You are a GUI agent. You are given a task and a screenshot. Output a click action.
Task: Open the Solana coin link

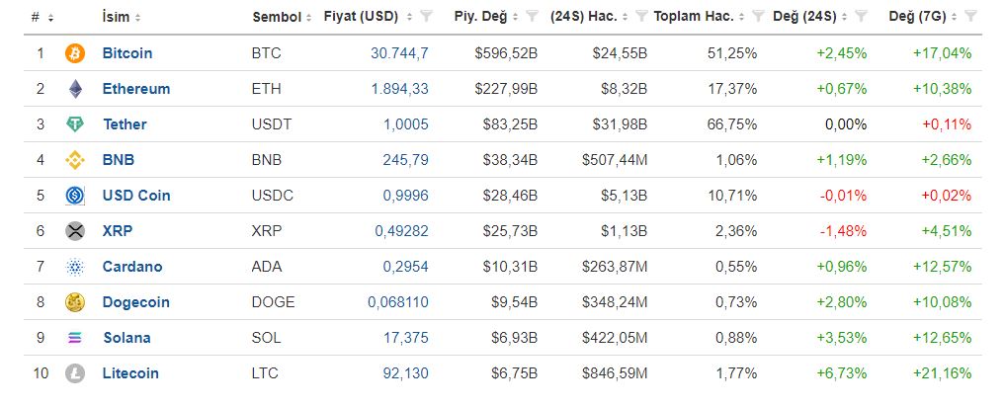126,338
